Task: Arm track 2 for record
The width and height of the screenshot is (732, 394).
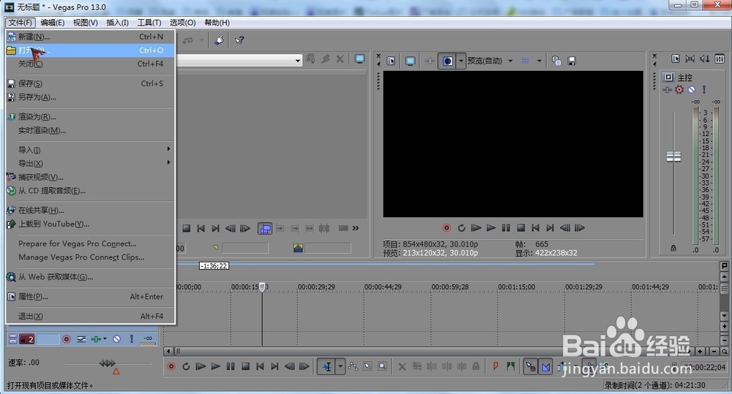Action: tap(67, 339)
